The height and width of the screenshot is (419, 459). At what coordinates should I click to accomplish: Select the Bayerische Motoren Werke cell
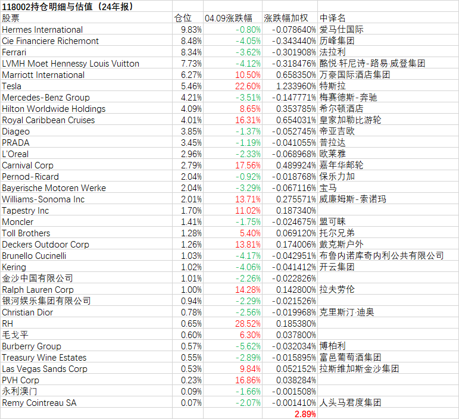pyautogui.click(x=86, y=187)
